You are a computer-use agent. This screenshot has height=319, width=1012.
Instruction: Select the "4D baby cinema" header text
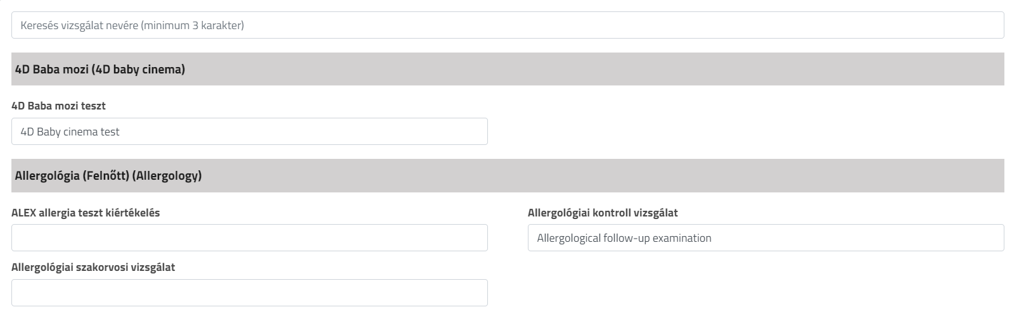click(x=139, y=70)
